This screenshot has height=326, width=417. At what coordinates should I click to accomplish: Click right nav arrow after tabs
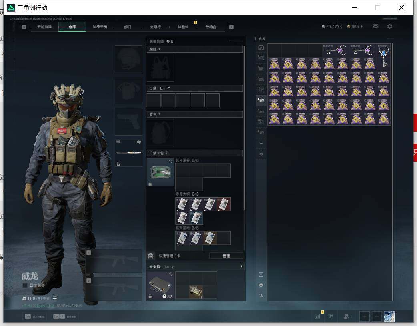click(231, 27)
